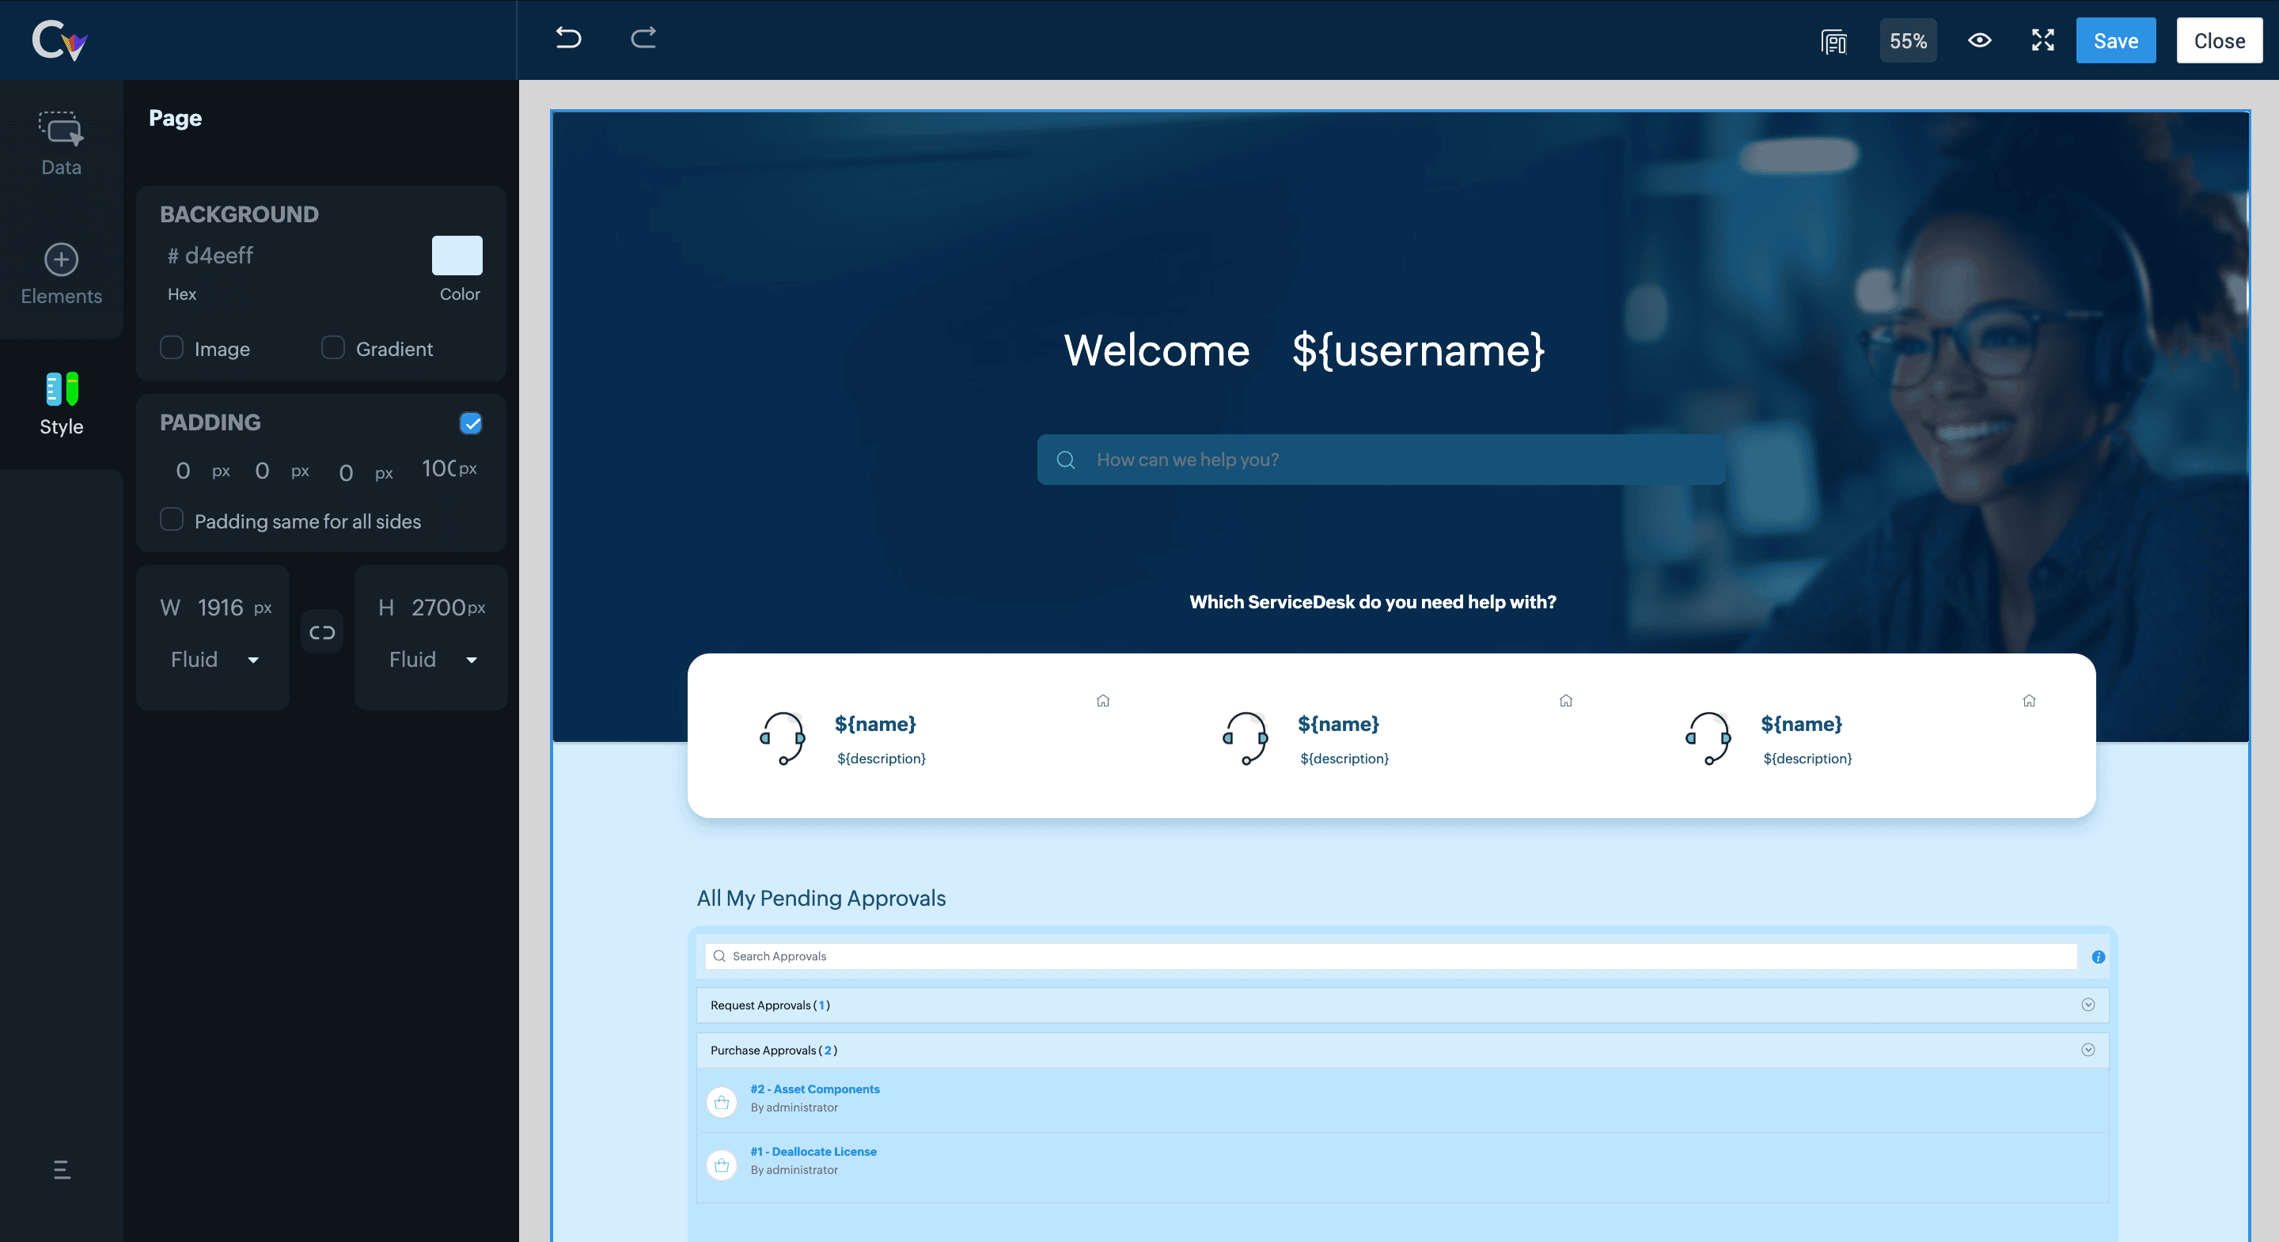Expand the Request Approvals section chevron

click(x=2088, y=1004)
